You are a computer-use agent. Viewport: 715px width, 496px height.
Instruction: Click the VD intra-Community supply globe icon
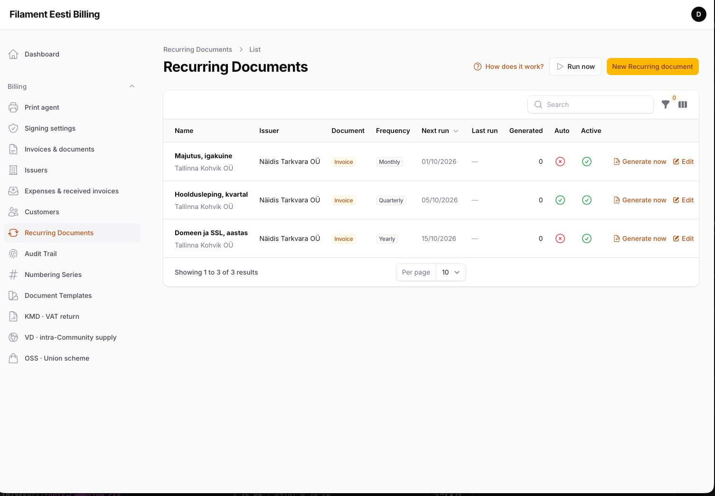[x=13, y=337]
